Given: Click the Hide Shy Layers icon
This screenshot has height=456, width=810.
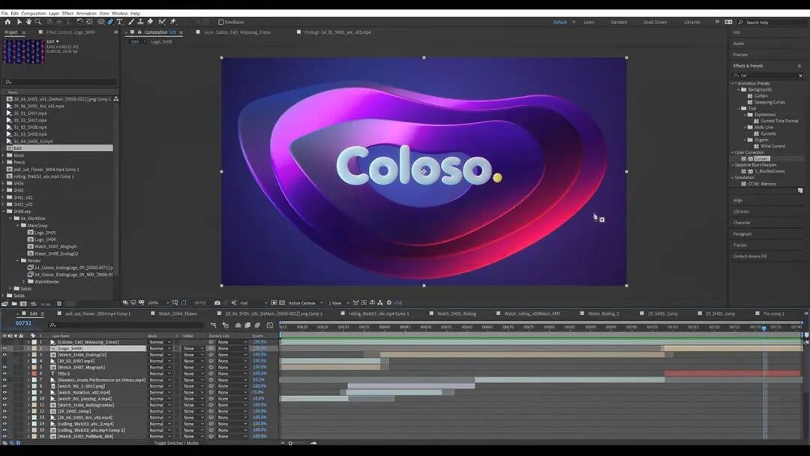Looking at the screenshot, I should click(x=238, y=325).
